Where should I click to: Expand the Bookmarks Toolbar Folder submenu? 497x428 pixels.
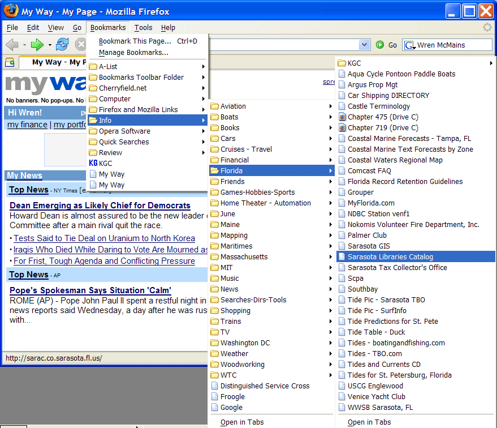[x=147, y=78]
